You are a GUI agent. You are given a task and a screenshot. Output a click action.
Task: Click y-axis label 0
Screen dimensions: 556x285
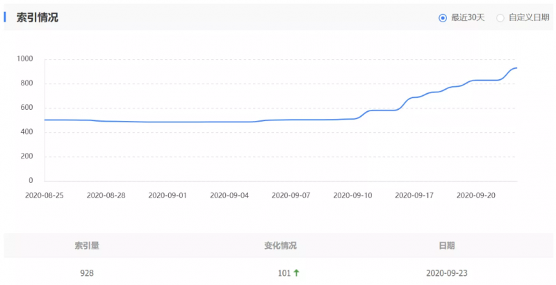pyautogui.click(x=31, y=181)
